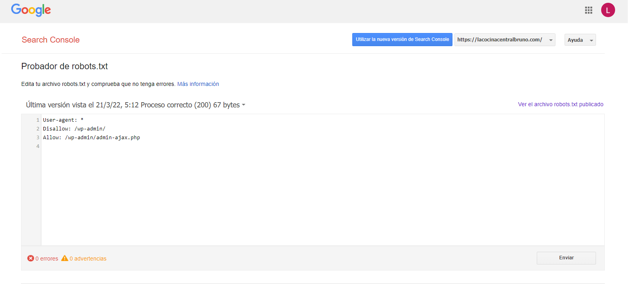629x284 pixels.
Task: Expand the Ayuda help dropdown
Action: coord(580,40)
